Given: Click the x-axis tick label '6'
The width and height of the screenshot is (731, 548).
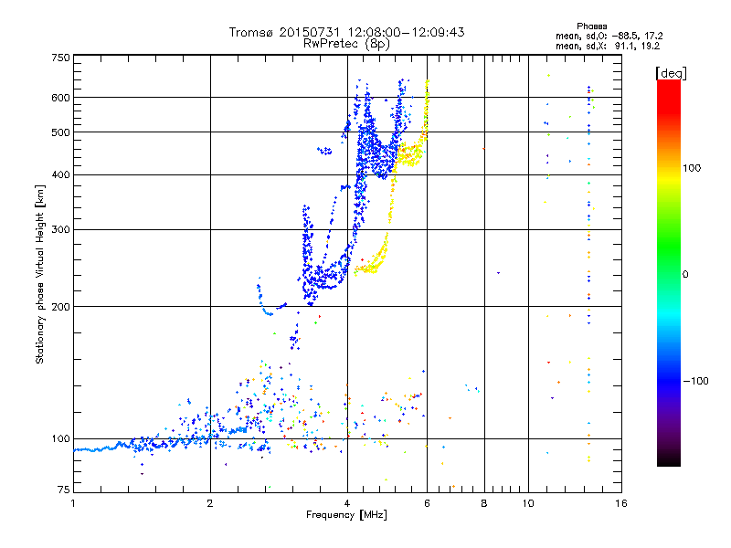Looking at the screenshot, I should (x=427, y=503).
